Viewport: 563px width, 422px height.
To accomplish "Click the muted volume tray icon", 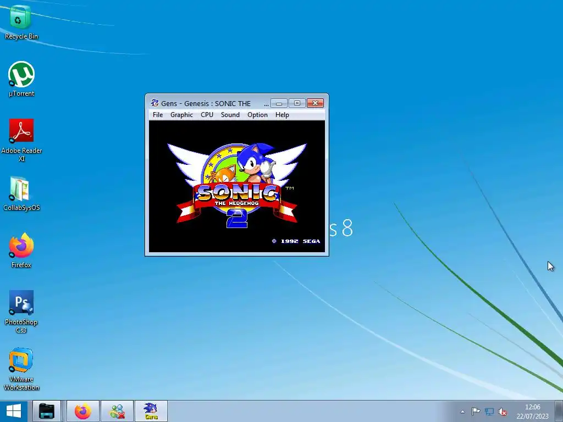I will (503, 412).
